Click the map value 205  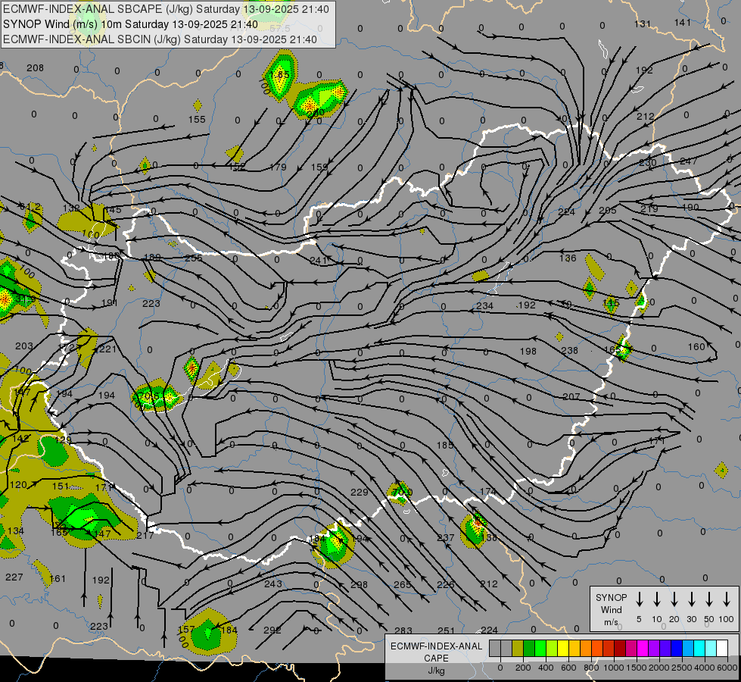[608, 211]
